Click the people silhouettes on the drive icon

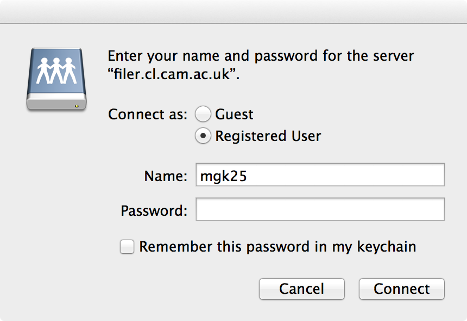(x=56, y=70)
